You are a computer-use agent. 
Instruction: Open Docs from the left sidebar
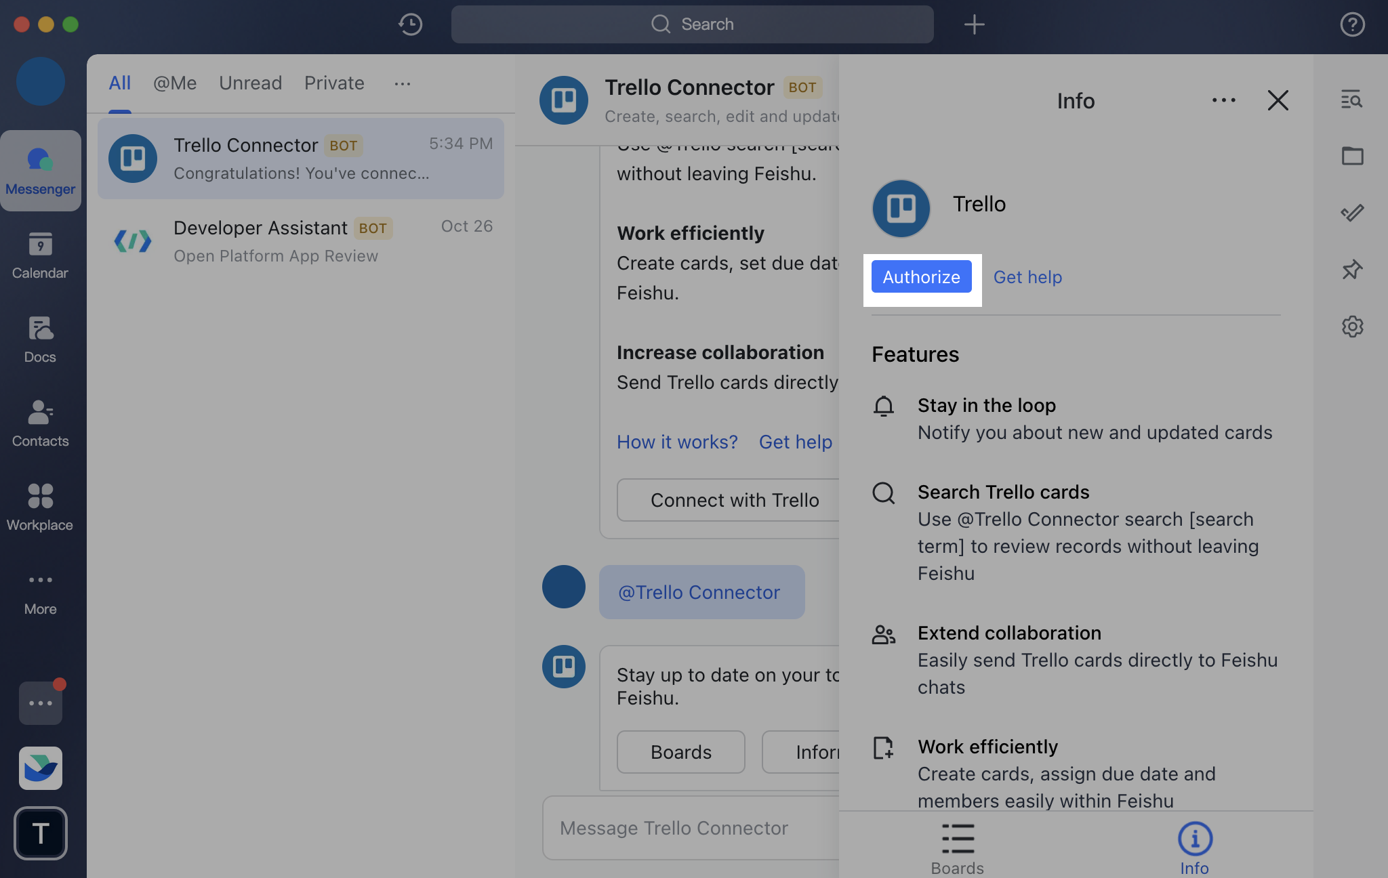pos(41,339)
